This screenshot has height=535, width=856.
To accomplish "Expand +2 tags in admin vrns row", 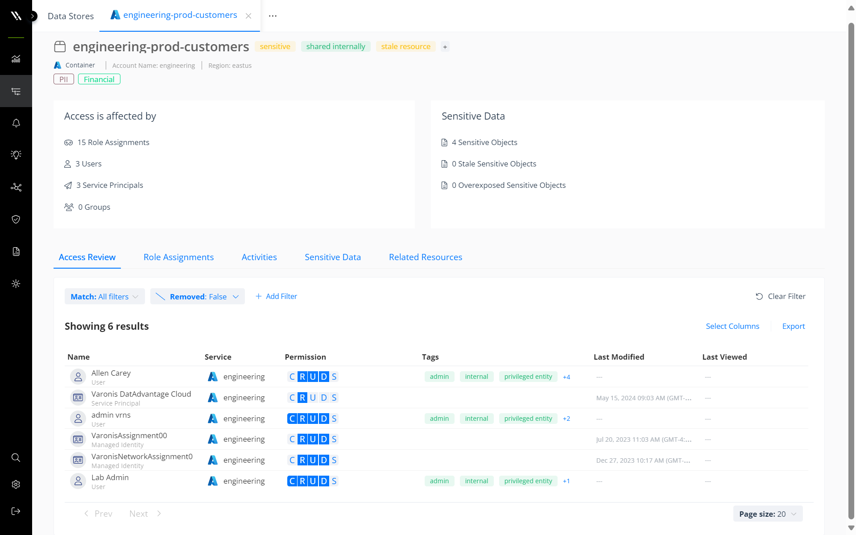I will pyautogui.click(x=567, y=419).
